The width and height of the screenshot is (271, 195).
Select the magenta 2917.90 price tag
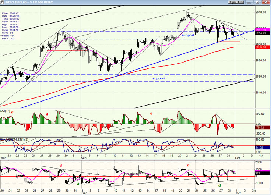tap(263, 30)
